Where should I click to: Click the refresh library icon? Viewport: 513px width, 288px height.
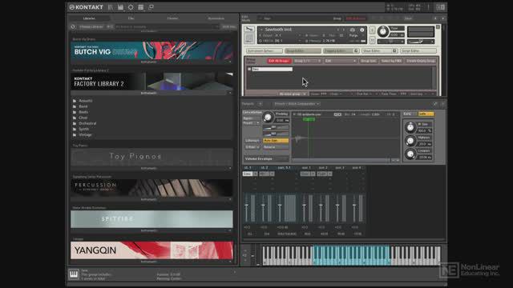(x=73, y=26)
